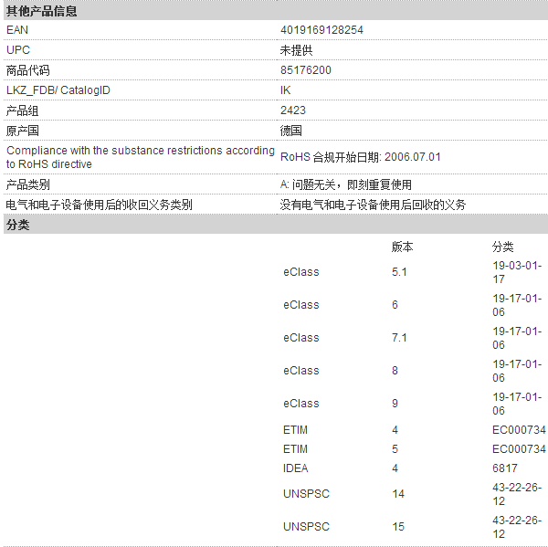The image size is (548, 547).
Task: Select commodity code 85176200
Action: pyautogui.click(x=305, y=70)
